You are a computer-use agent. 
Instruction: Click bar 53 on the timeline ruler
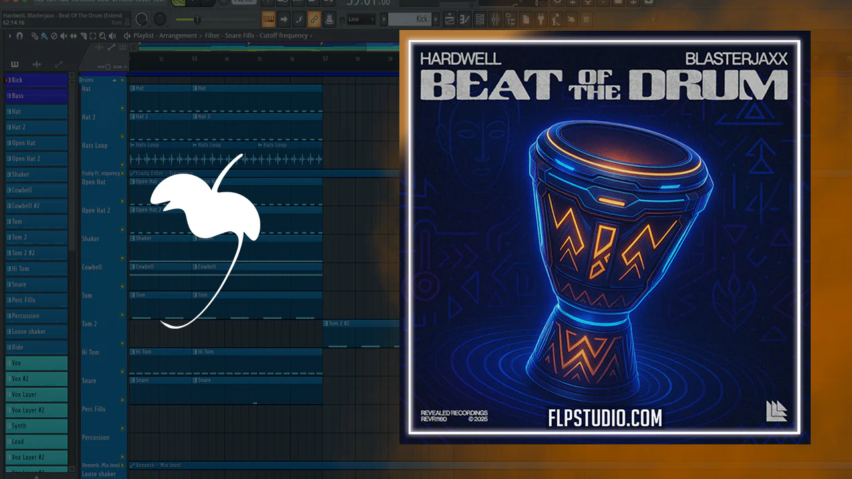tap(194, 59)
